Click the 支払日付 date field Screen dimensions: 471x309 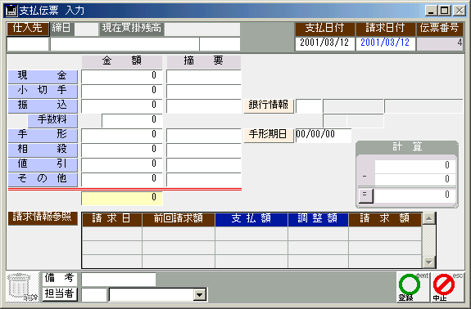[325, 44]
